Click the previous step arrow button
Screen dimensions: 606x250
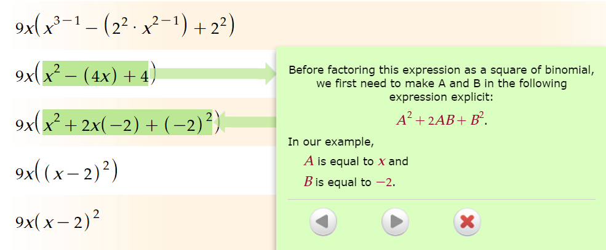[323, 222]
